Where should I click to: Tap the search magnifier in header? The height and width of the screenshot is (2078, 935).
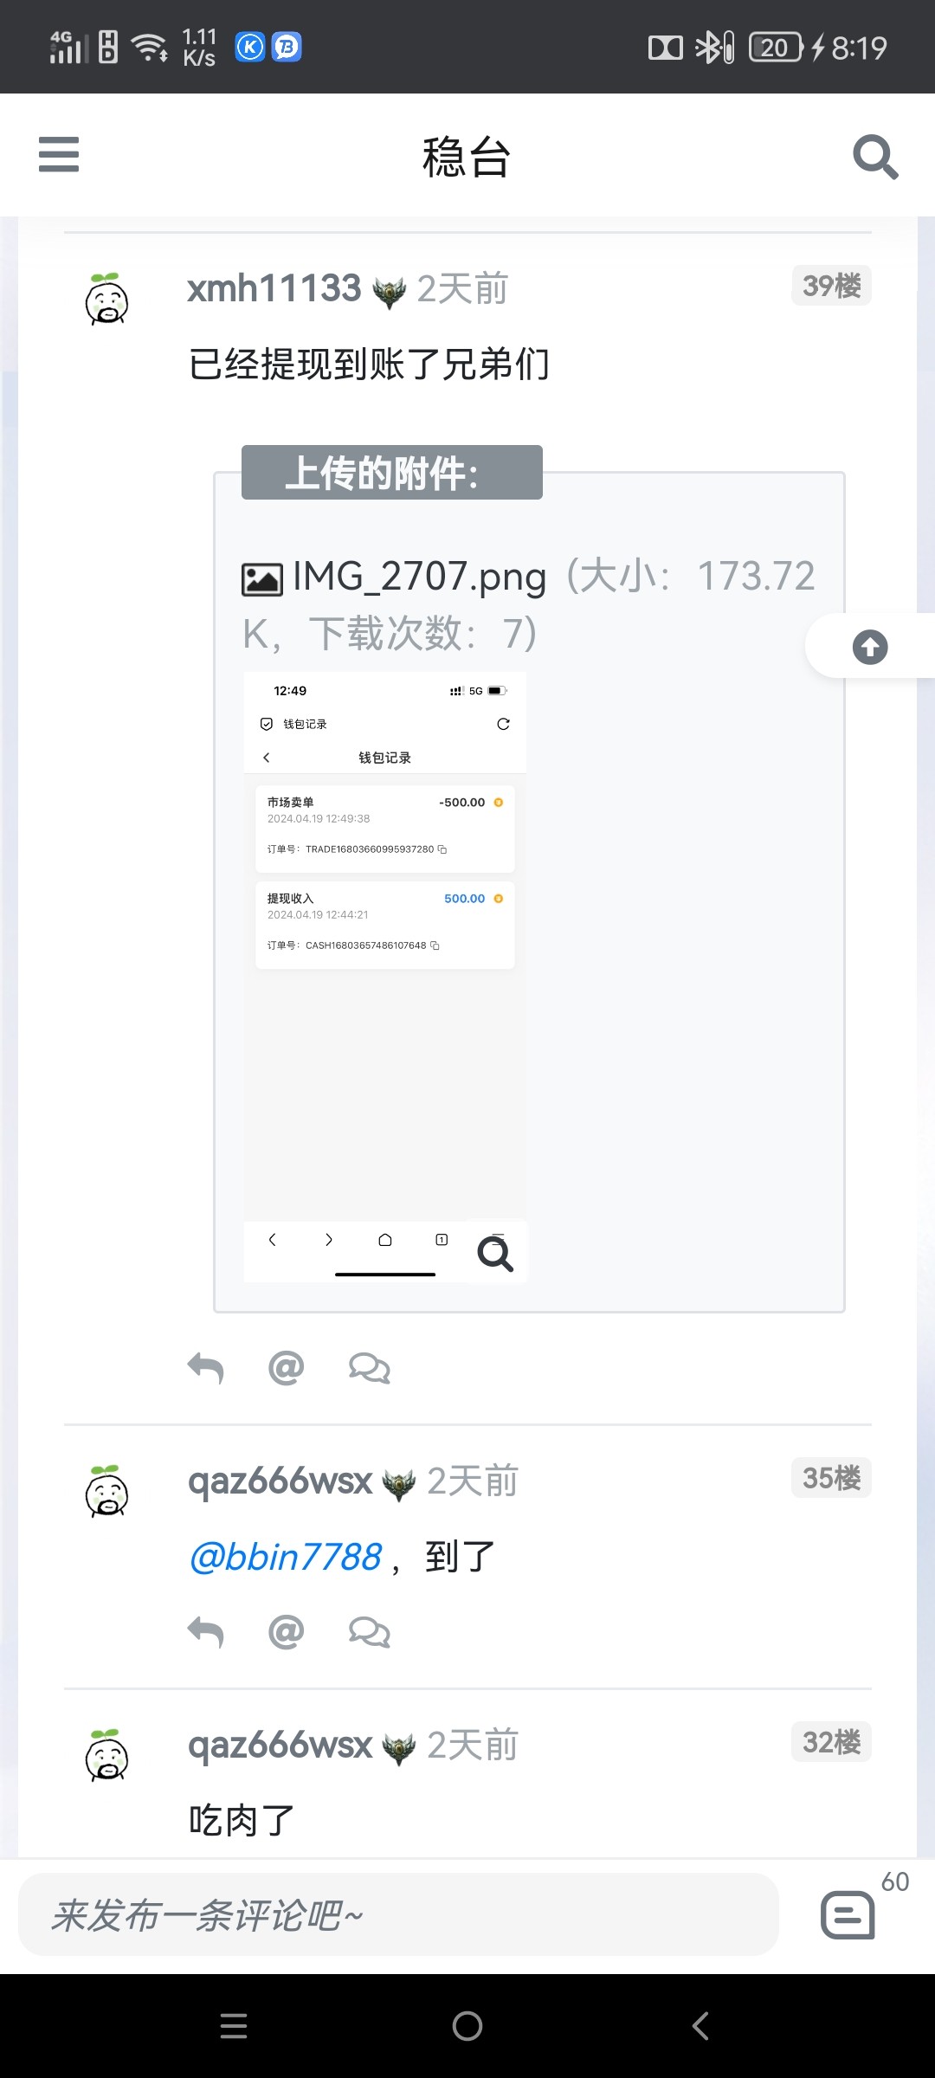(x=875, y=157)
